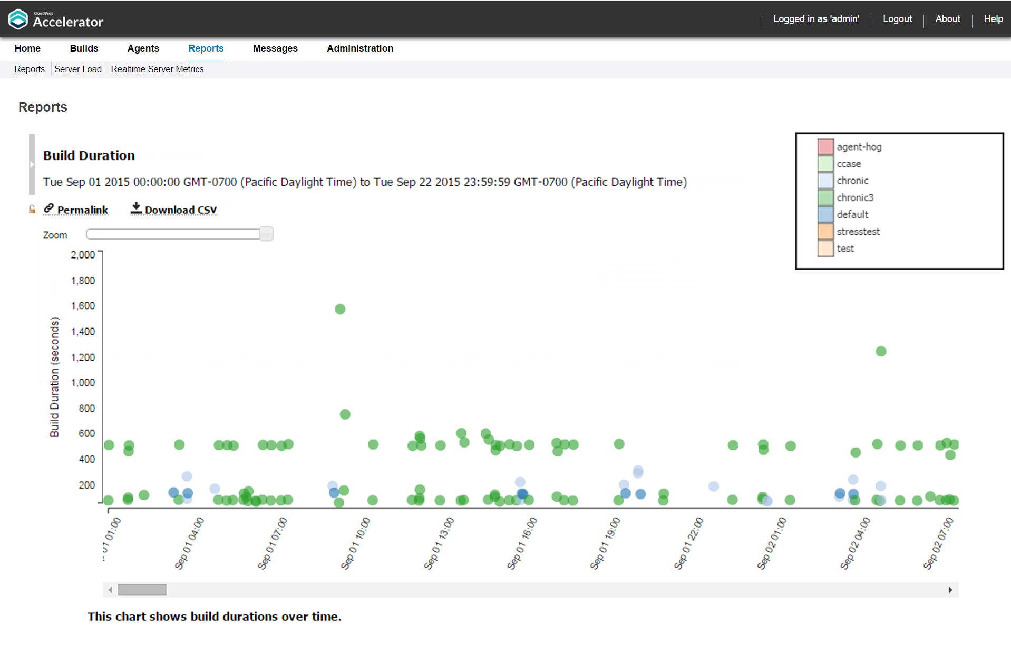Viewport: 1011px width, 646px height.
Task: Click the Build Duration chart title
Action: click(x=89, y=156)
